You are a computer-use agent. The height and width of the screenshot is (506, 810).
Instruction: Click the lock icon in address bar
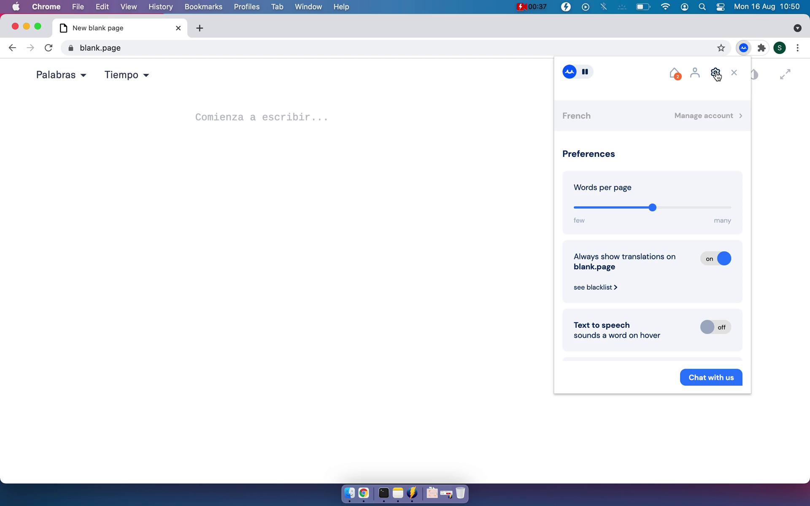[x=71, y=48]
